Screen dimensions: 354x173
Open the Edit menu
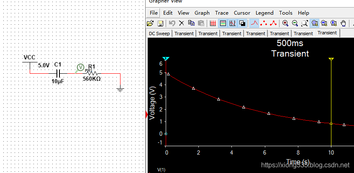(168, 13)
